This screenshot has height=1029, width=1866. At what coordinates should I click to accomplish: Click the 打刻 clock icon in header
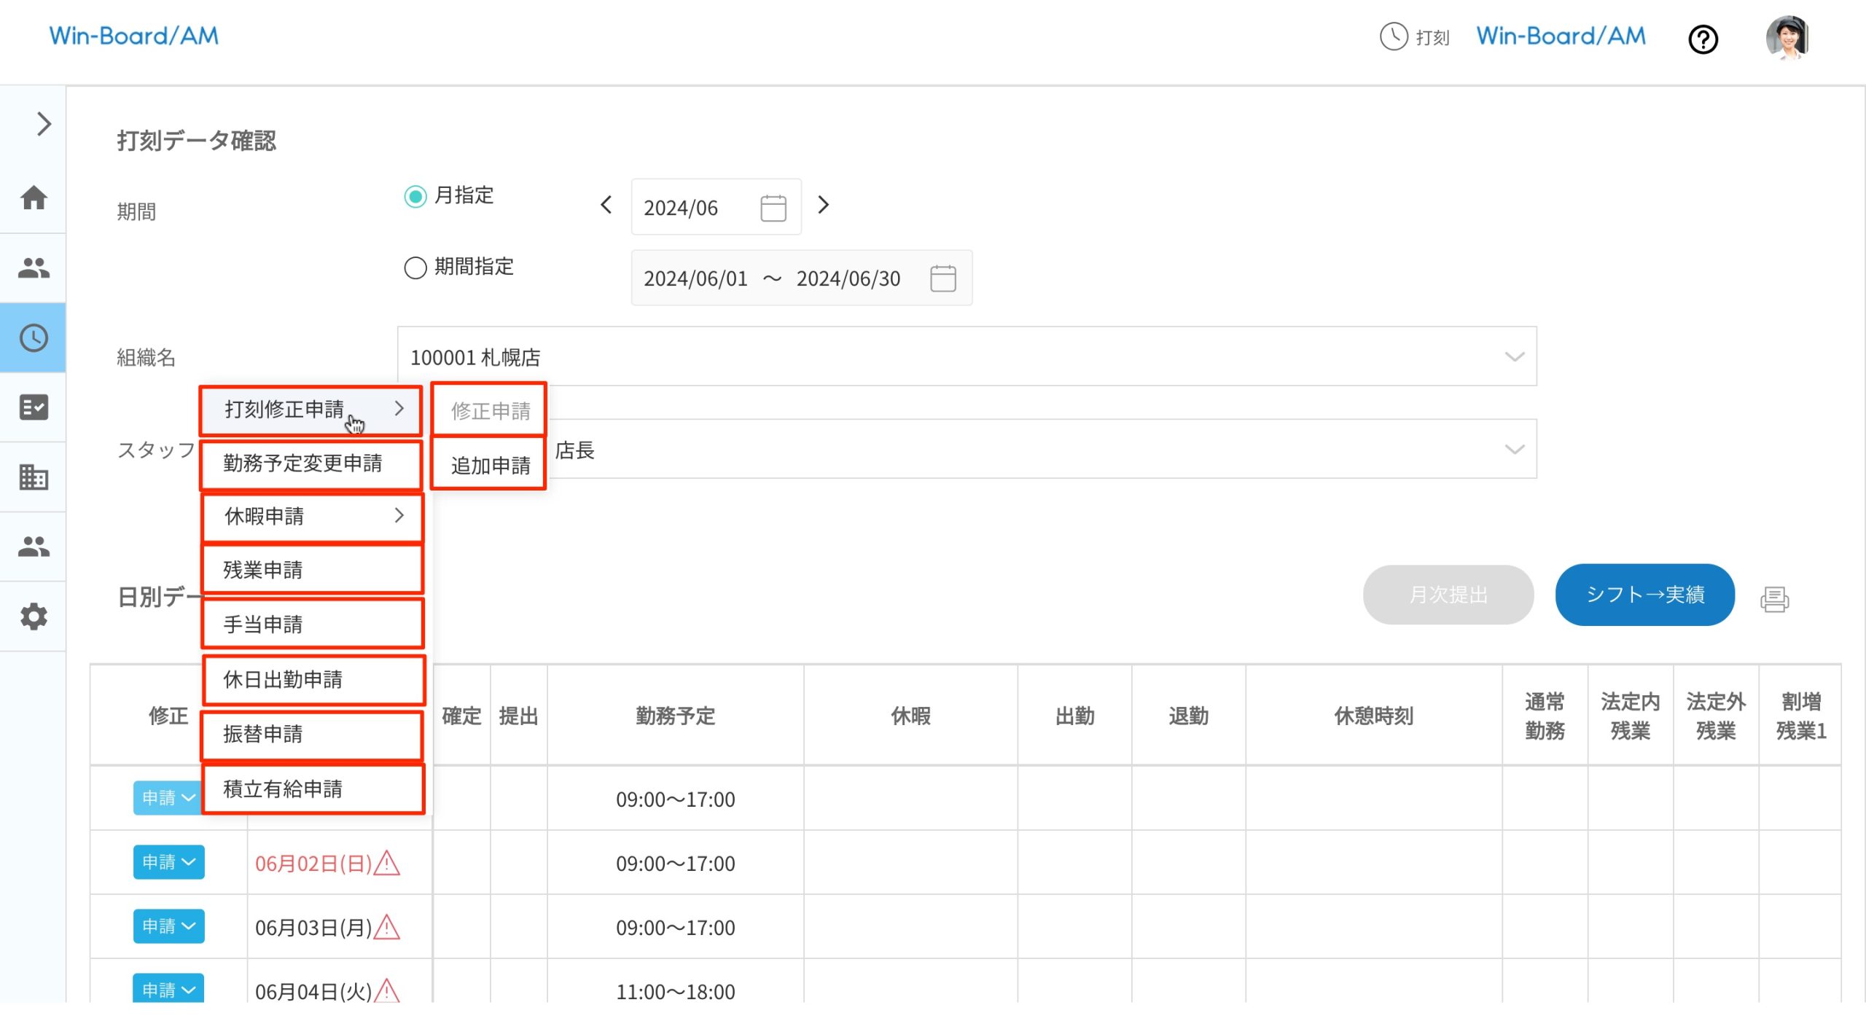[1394, 36]
